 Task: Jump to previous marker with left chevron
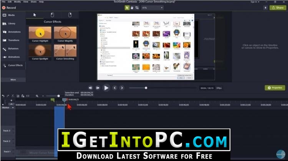pyautogui.click(x=115, y=88)
